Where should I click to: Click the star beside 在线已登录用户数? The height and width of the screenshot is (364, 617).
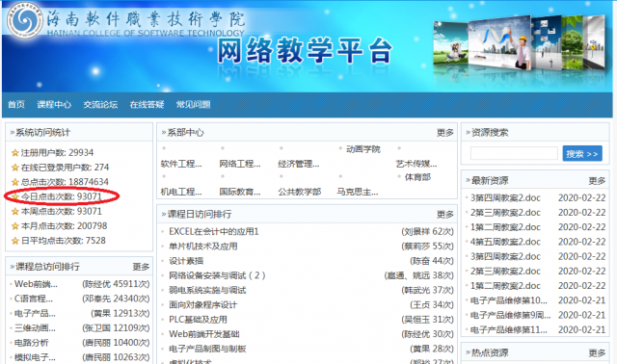click(x=15, y=168)
